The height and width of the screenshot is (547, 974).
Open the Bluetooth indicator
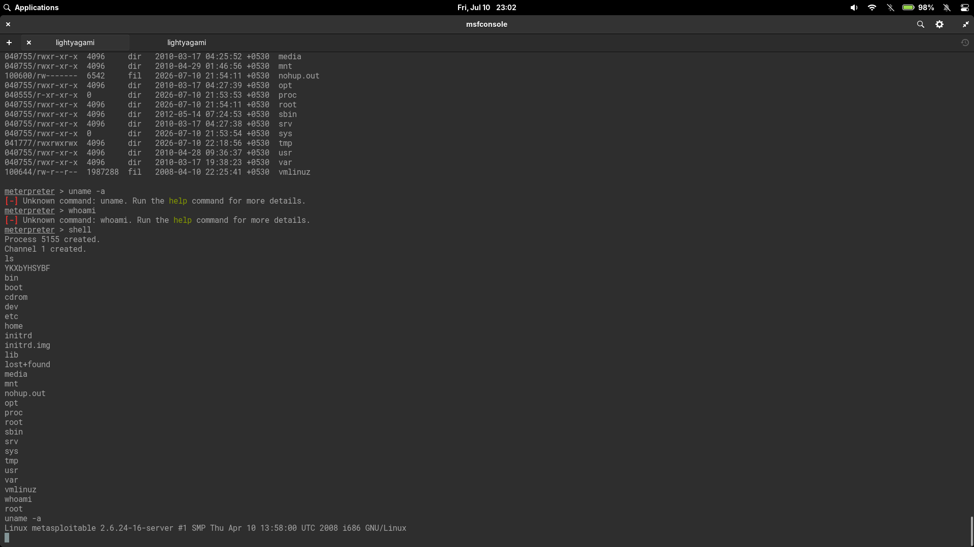tap(890, 8)
